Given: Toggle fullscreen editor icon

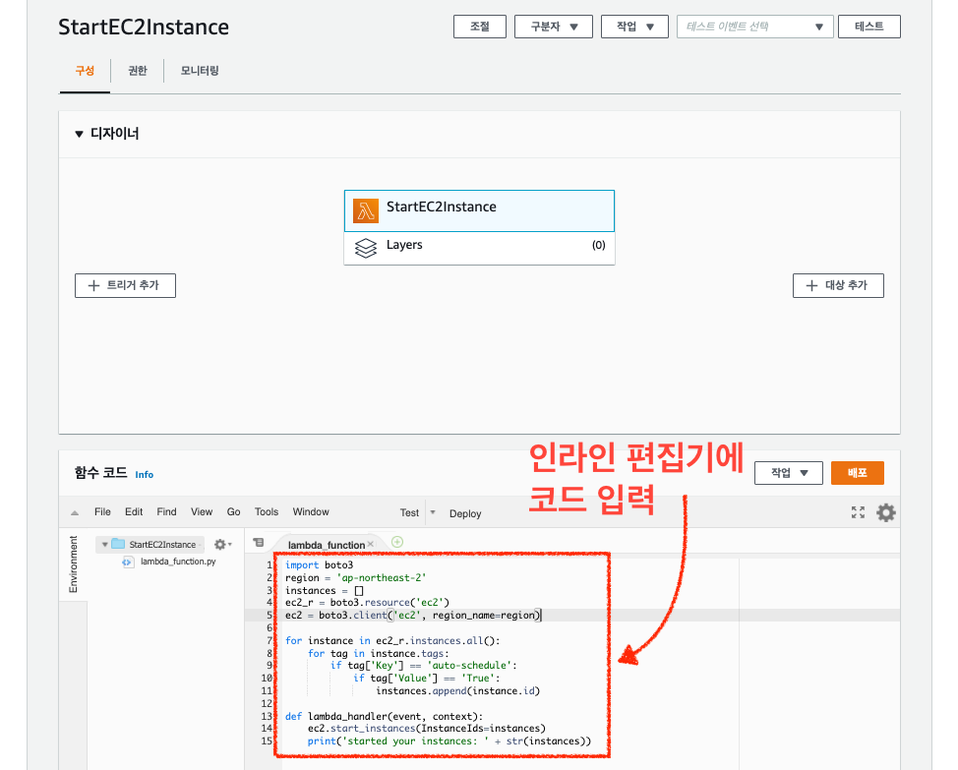Looking at the screenshot, I should [858, 512].
